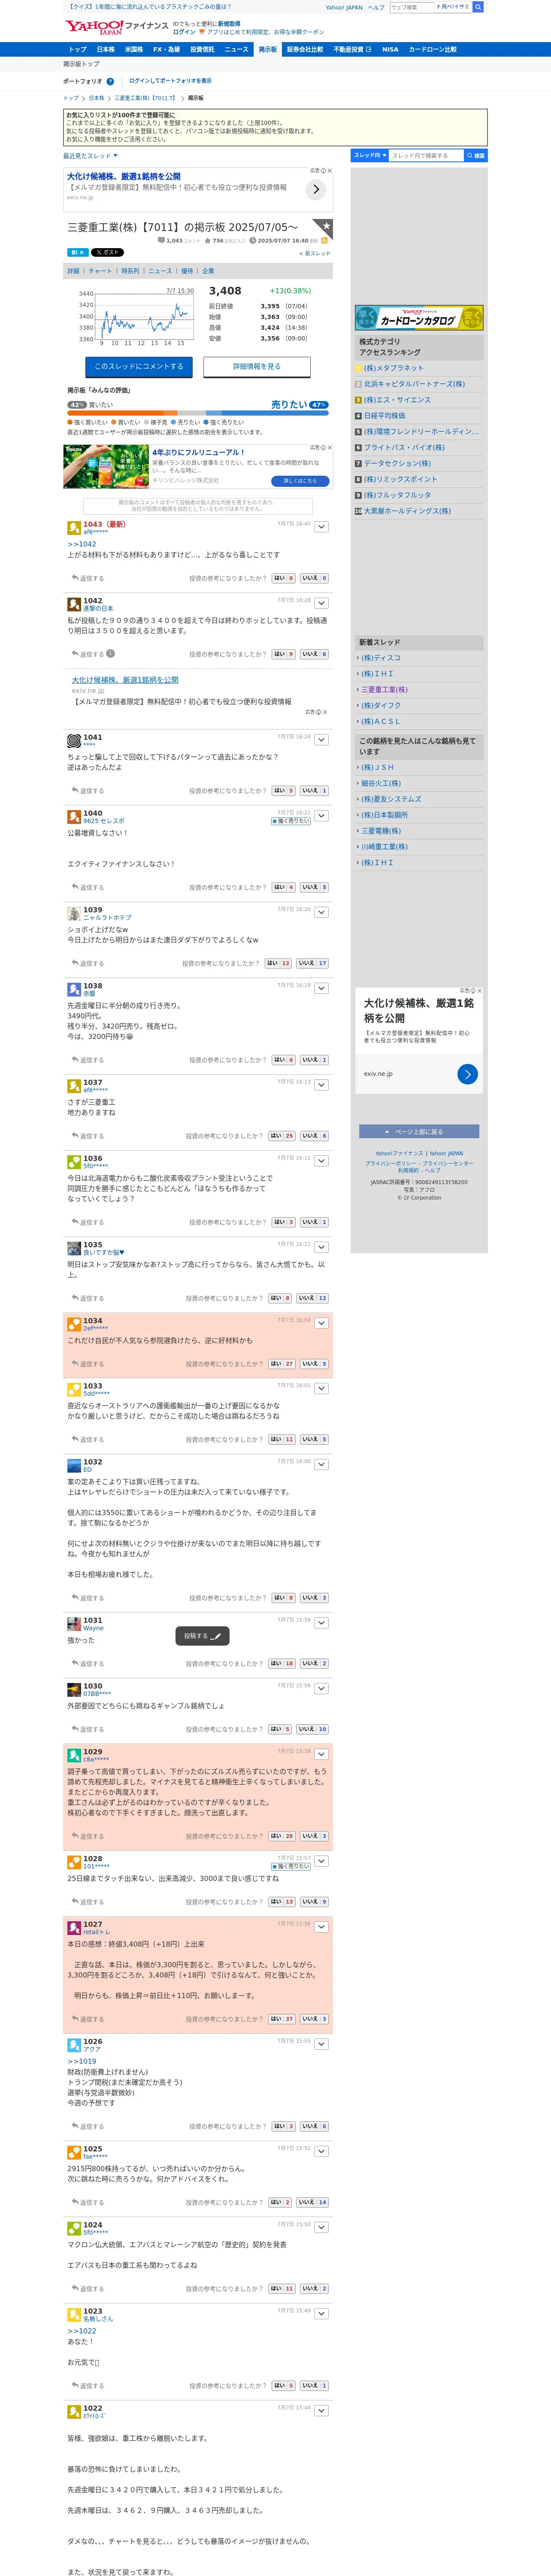Vote いいえ on post 1039
Viewport: 551px width, 2576px height.
click(312, 963)
